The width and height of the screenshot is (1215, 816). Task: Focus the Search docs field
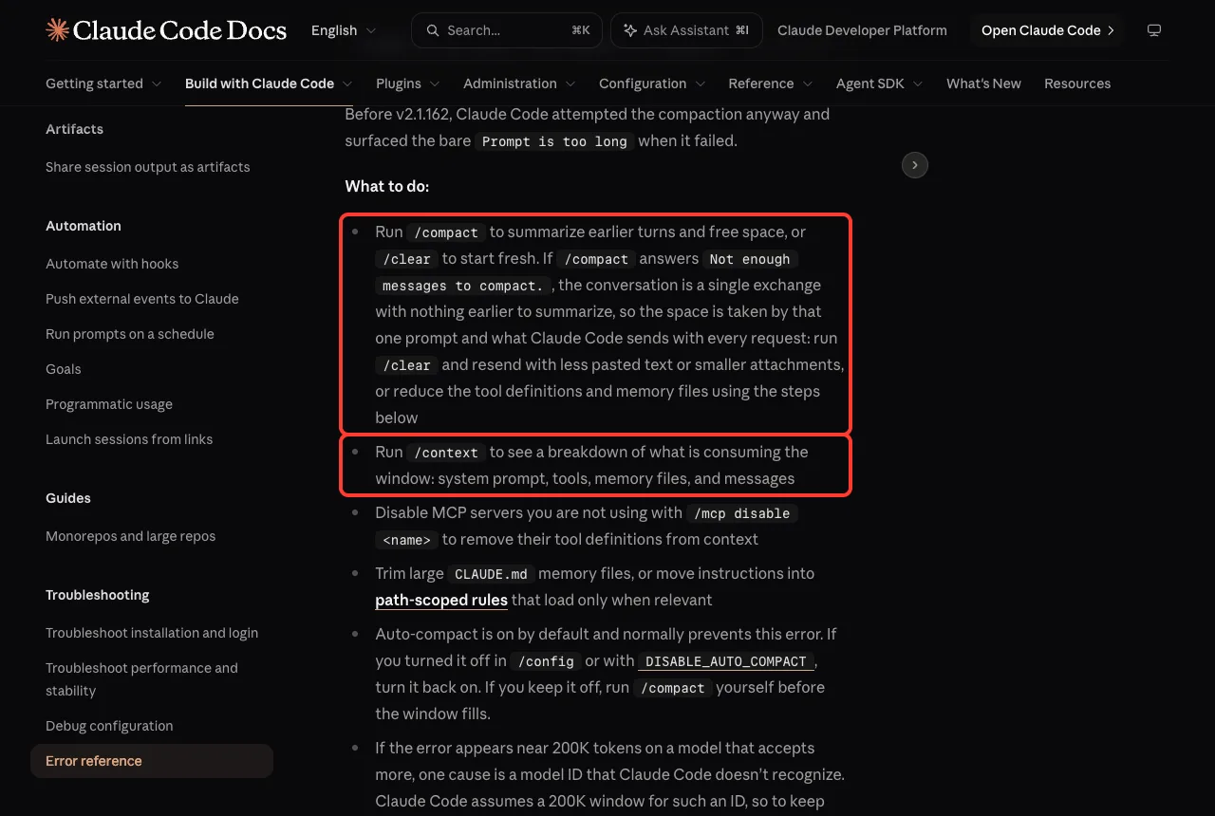[x=507, y=30]
